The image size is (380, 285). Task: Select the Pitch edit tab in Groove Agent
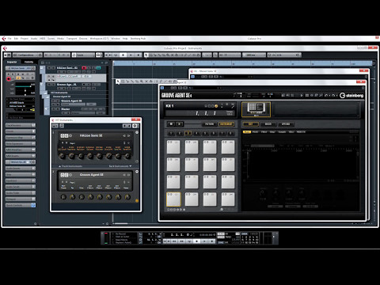(x=255, y=131)
